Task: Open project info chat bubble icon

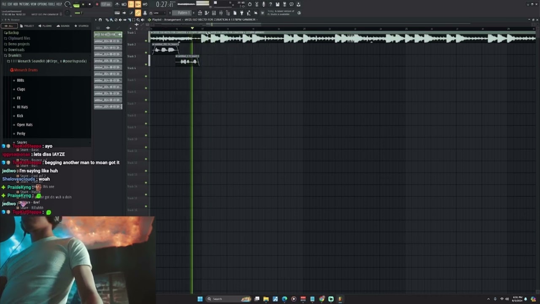Action: 292,4
